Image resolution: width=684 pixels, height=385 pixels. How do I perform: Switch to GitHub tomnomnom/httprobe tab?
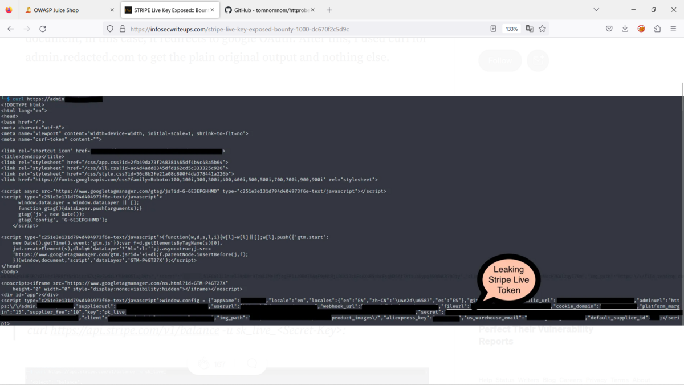click(x=269, y=10)
